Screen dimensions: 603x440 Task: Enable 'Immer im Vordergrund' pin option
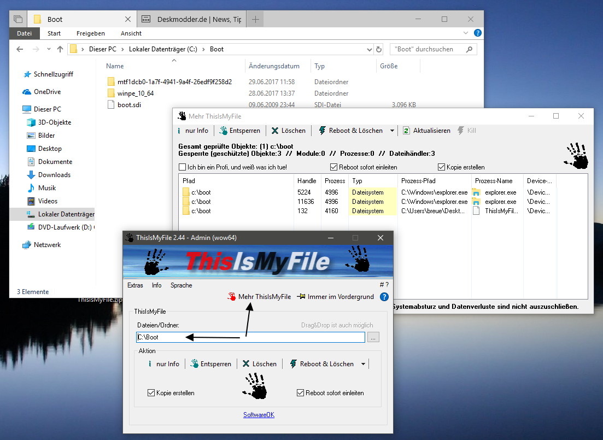336,297
